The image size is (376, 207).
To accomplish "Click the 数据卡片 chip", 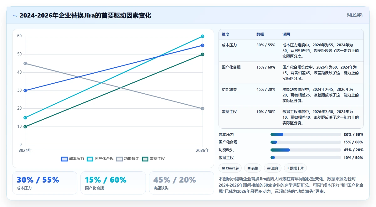I will pyautogui.click(x=295, y=168).
